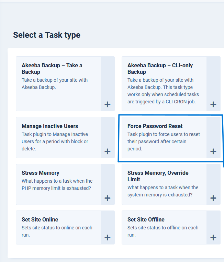Select the 'Set Site Online' title
Image resolution: width=224 pixels, height=262 pixels.
40,219
